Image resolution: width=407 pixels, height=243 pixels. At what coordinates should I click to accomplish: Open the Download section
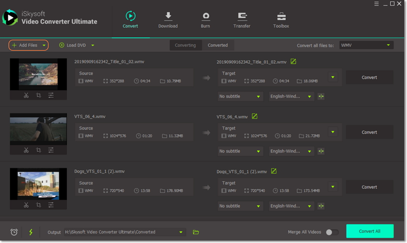point(168,20)
